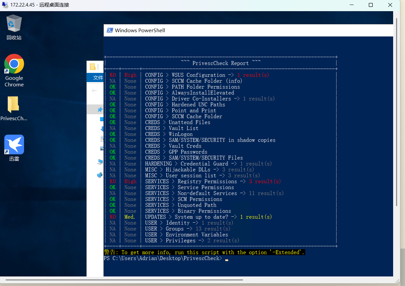Select the Pictures icon in Explorer sidebar

(x=102, y=148)
